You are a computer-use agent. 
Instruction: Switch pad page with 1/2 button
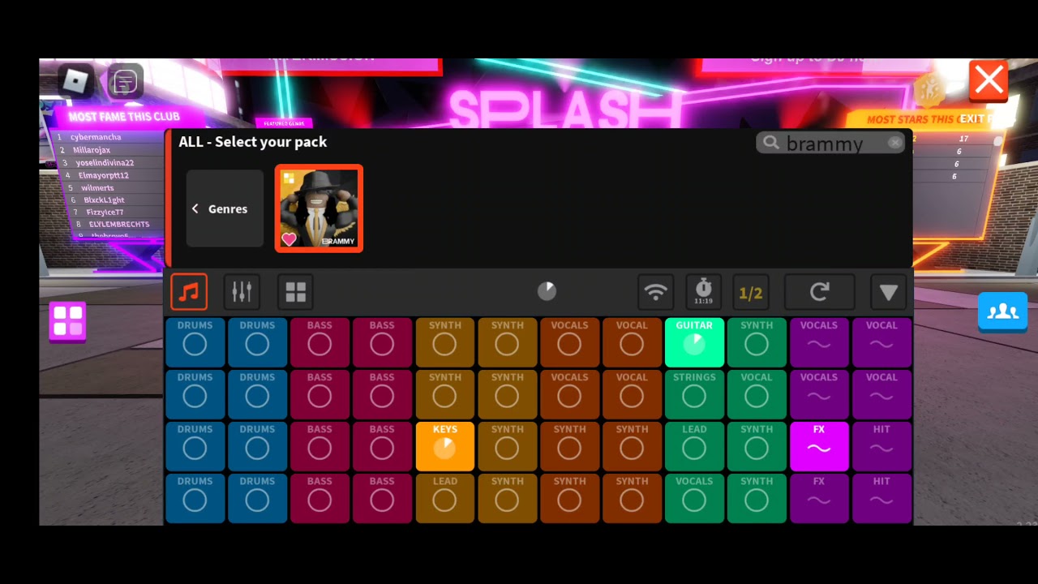[750, 292]
